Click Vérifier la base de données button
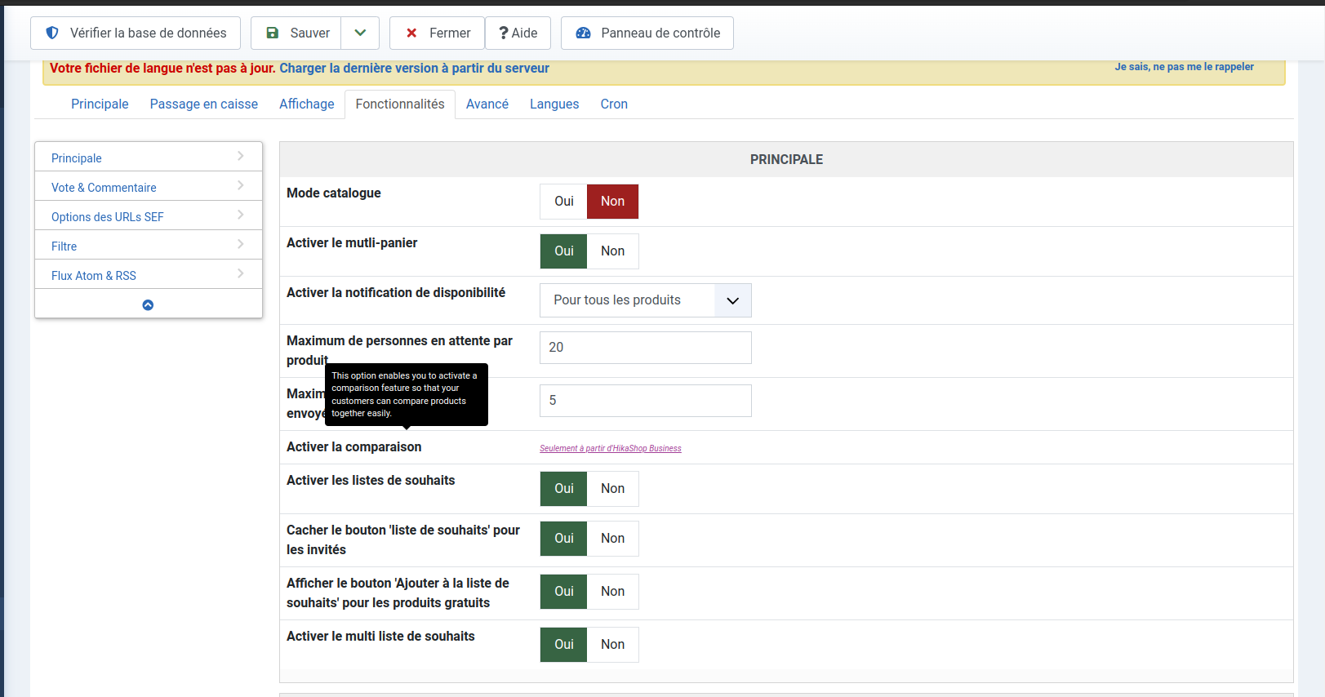1325x697 pixels. [136, 33]
